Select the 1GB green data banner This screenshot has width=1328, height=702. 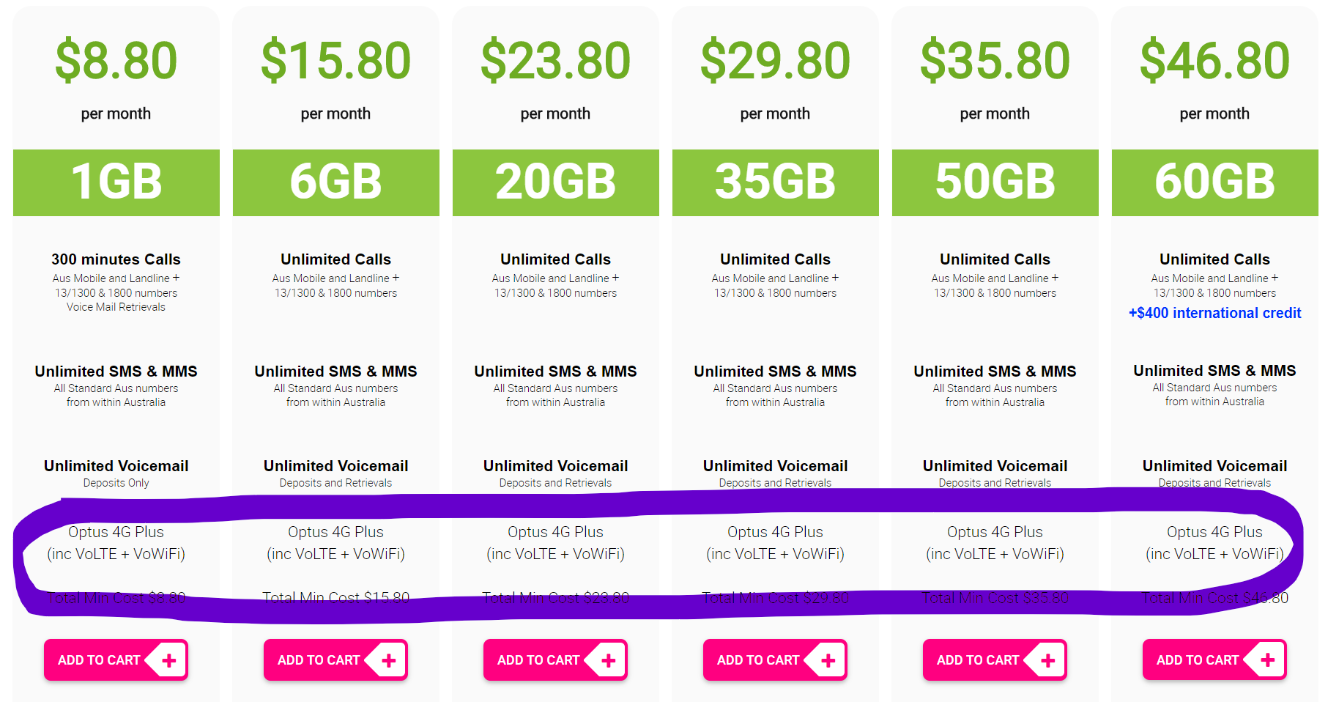coord(116,182)
